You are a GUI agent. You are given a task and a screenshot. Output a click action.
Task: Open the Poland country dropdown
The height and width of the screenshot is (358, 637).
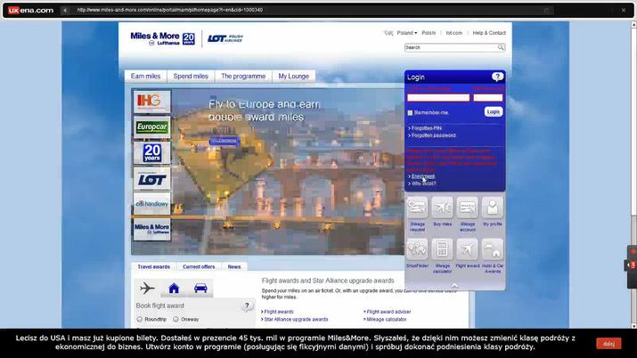pos(406,33)
